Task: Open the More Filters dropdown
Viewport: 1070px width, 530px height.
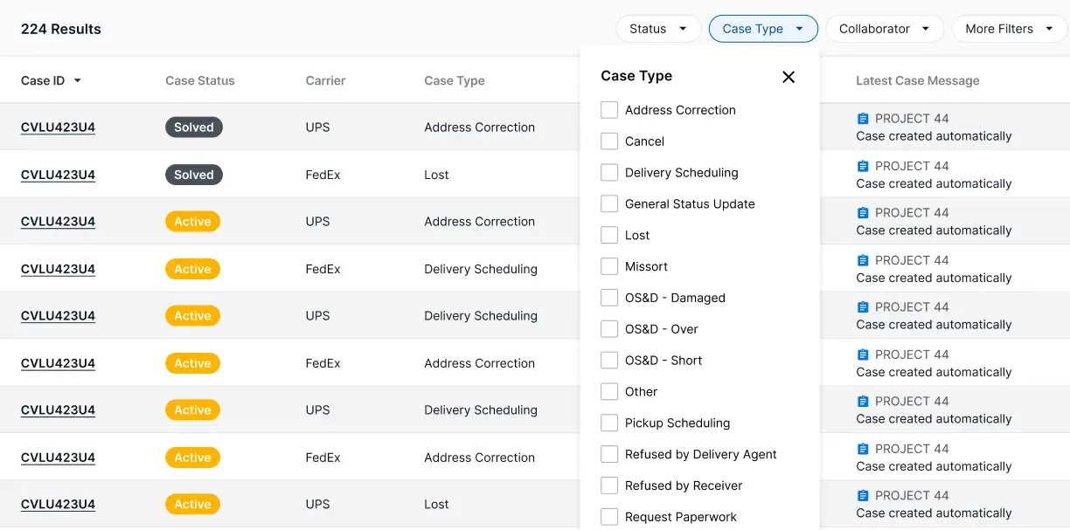Action: coord(1008,29)
